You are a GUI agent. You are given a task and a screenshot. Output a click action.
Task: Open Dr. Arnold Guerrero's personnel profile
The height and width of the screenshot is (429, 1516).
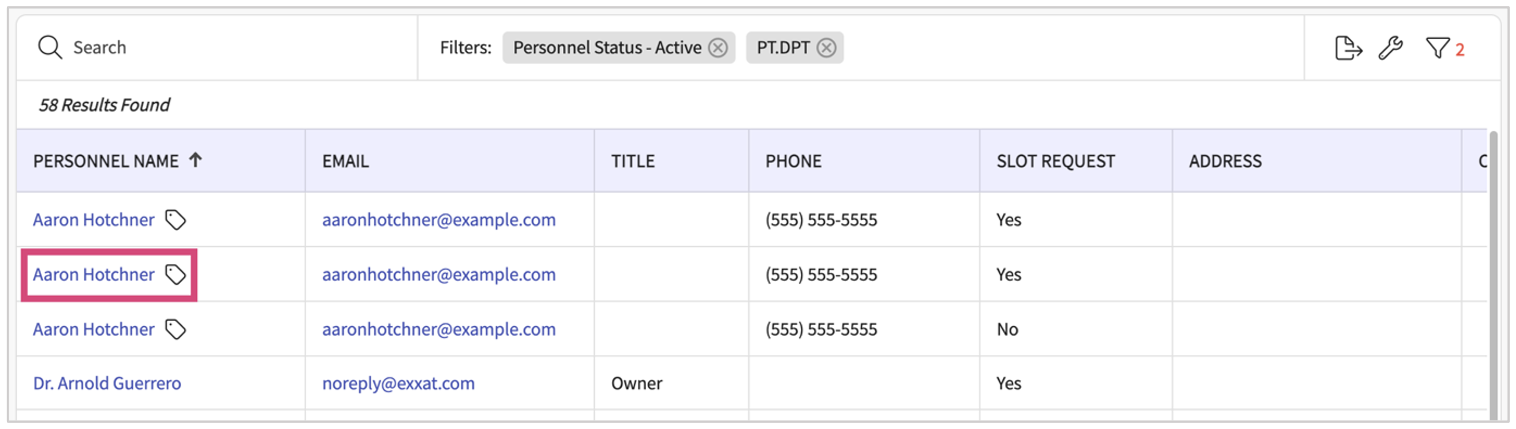[107, 383]
